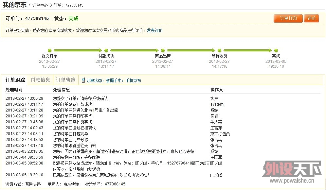The height and width of the screenshot is (190, 326).
Task: Click 承运人: 京东快递 text
Action: [63, 184]
